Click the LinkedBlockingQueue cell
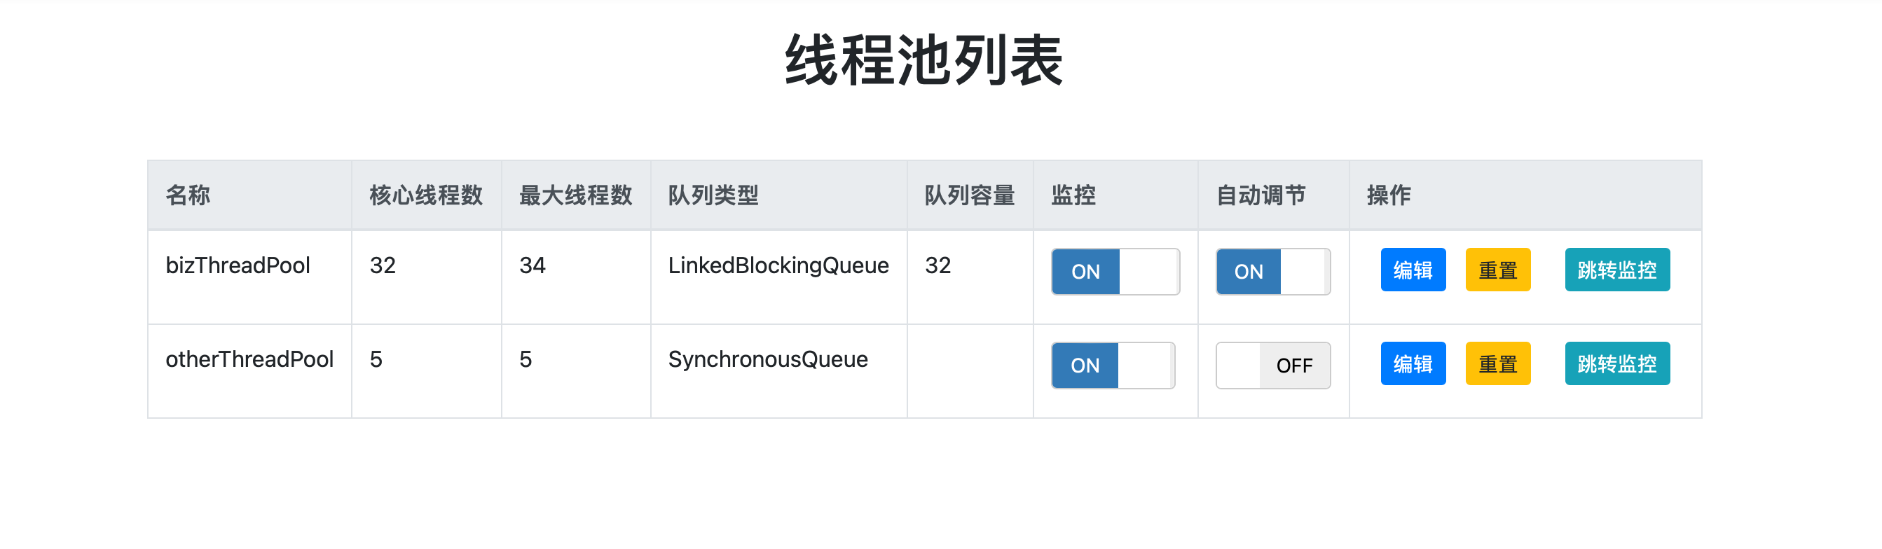The image size is (1882, 549). [778, 265]
